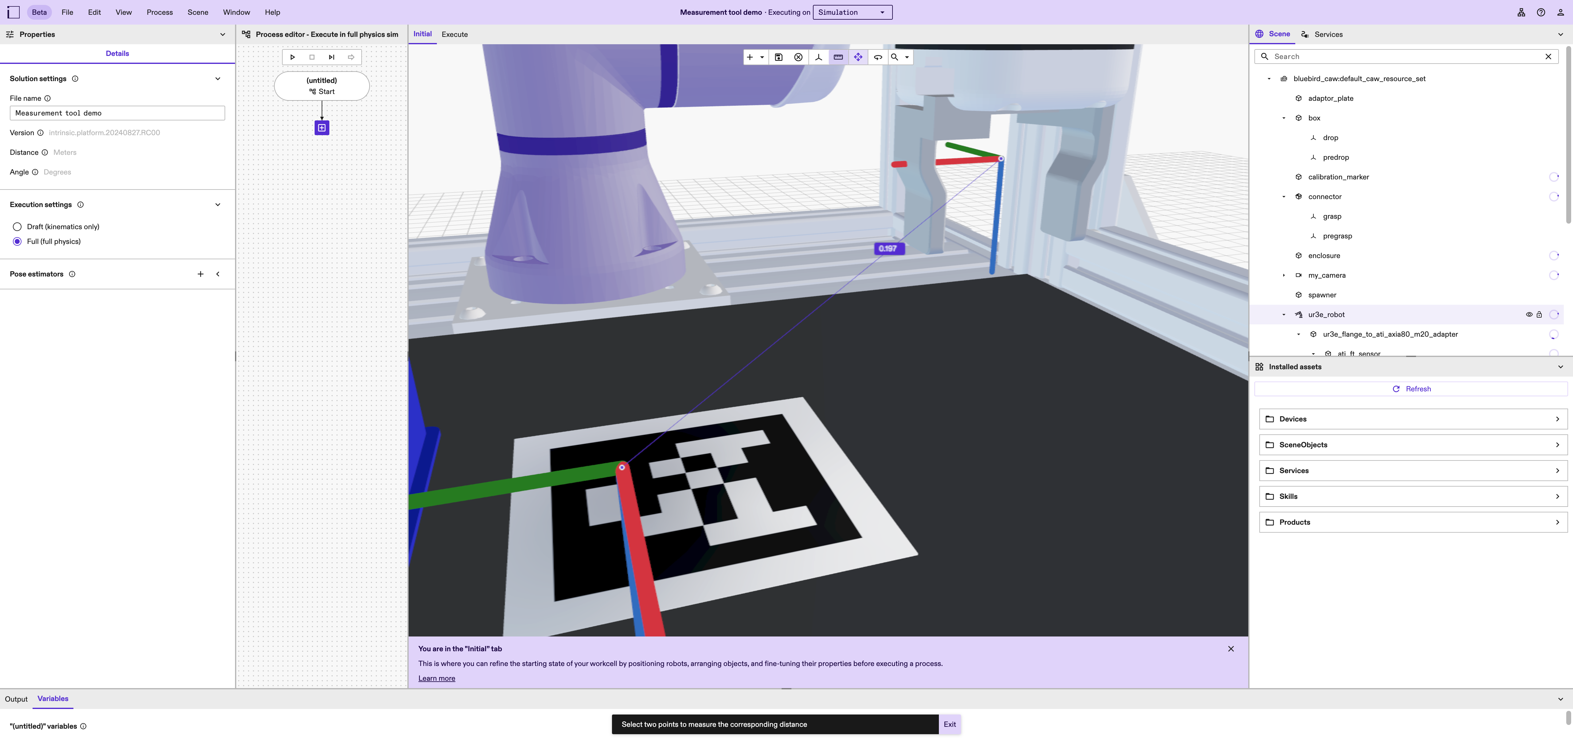1573x744 pixels.
Task: Open the help question mark icon top right
Action: point(1541,12)
